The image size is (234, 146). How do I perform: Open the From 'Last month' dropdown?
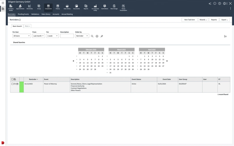tap(38, 36)
